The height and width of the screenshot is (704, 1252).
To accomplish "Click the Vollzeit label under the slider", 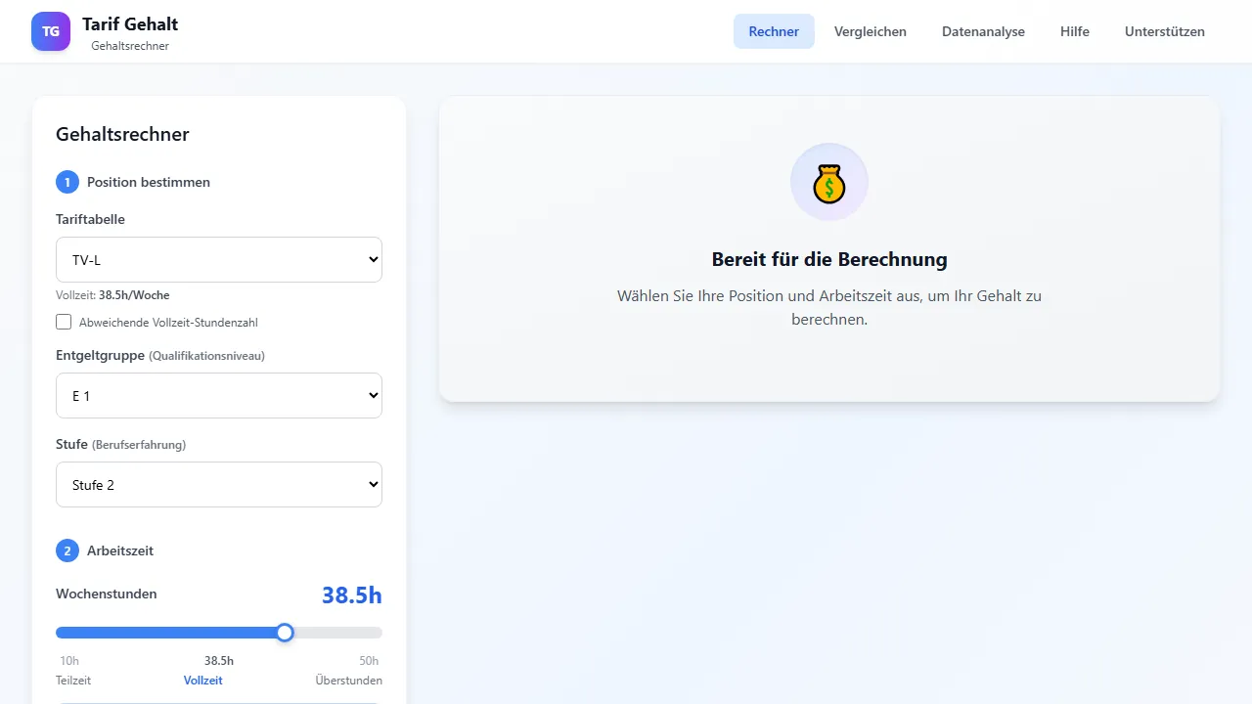I will (x=202, y=680).
